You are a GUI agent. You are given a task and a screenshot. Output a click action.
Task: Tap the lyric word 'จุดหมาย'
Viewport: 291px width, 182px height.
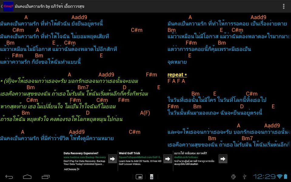pos(177,62)
